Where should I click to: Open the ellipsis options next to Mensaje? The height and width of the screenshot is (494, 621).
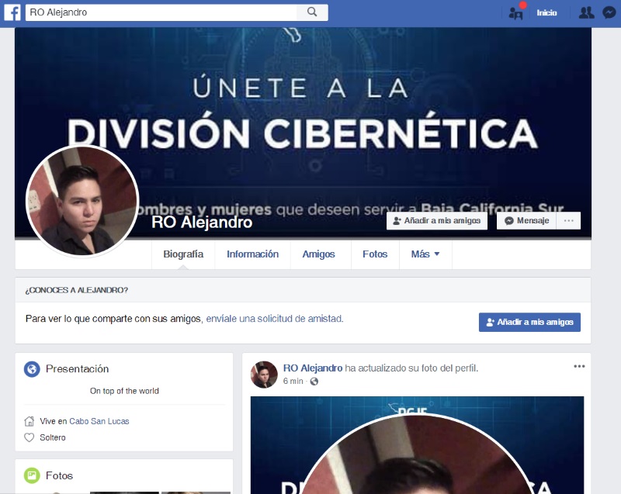(x=567, y=220)
